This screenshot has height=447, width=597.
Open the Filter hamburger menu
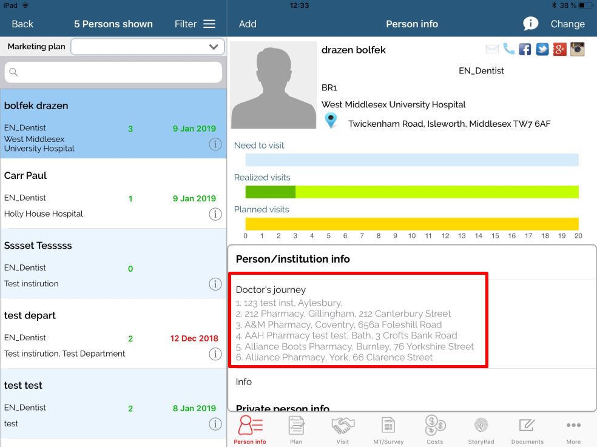(209, 24)
